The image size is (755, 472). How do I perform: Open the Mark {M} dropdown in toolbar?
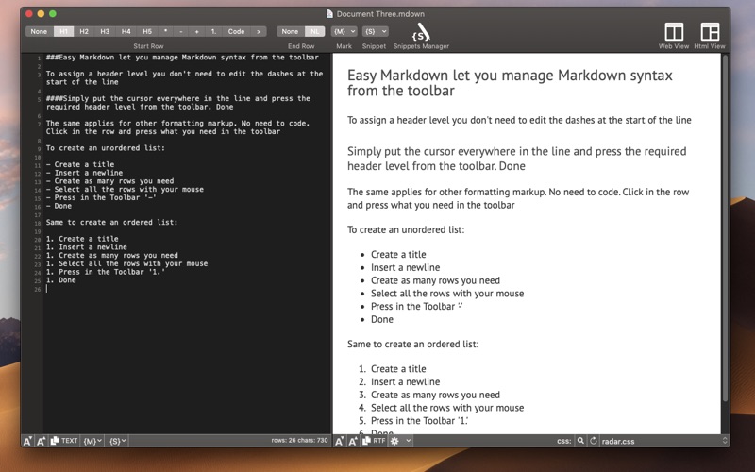coord(344,31)
